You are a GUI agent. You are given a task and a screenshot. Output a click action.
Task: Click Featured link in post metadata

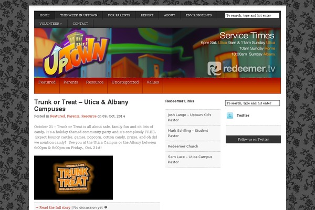57,116
